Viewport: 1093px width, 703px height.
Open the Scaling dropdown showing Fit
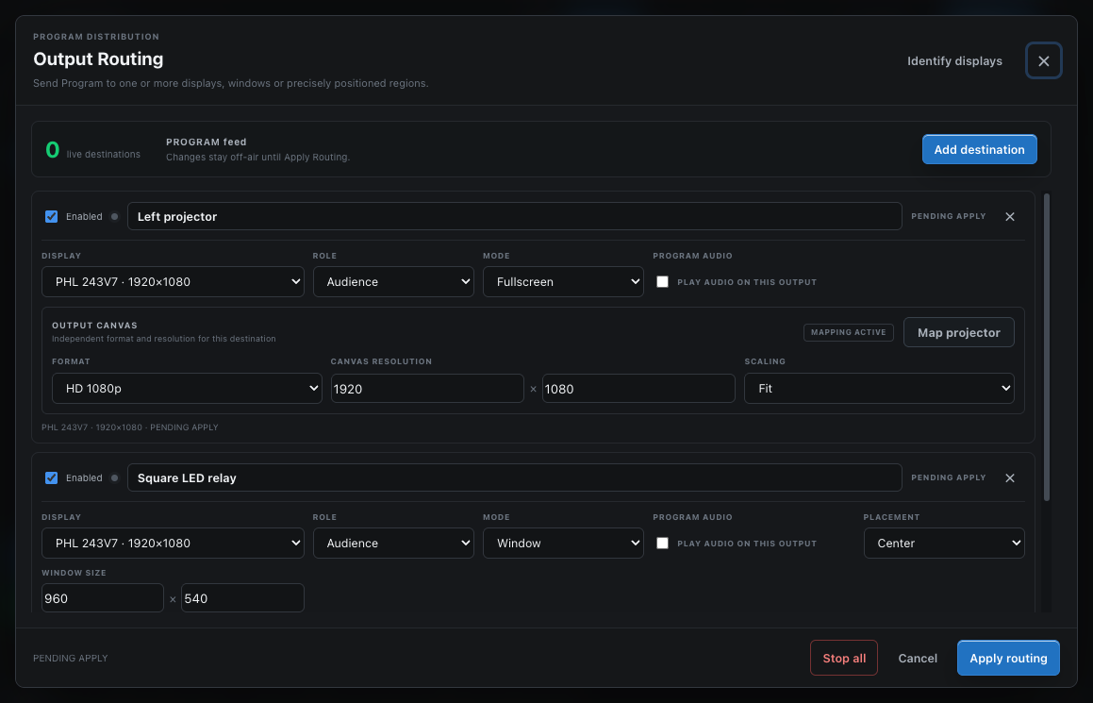tap(879, 389)
